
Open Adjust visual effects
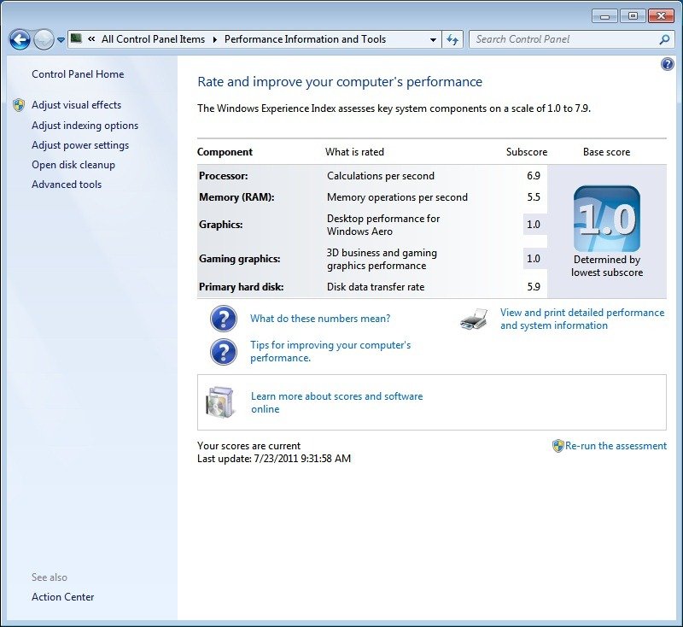coord(76,105)
